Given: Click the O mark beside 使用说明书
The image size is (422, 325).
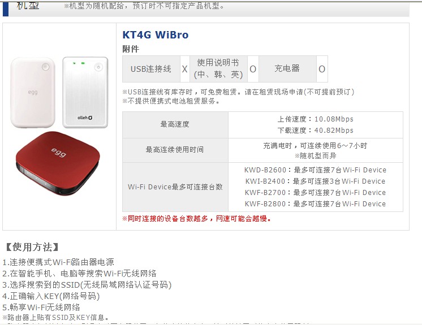Looking at the screenshot, I should tap(253, 69).
